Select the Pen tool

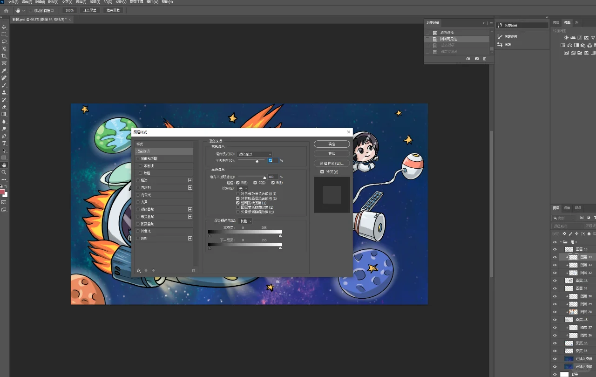[x=4, y=136]
